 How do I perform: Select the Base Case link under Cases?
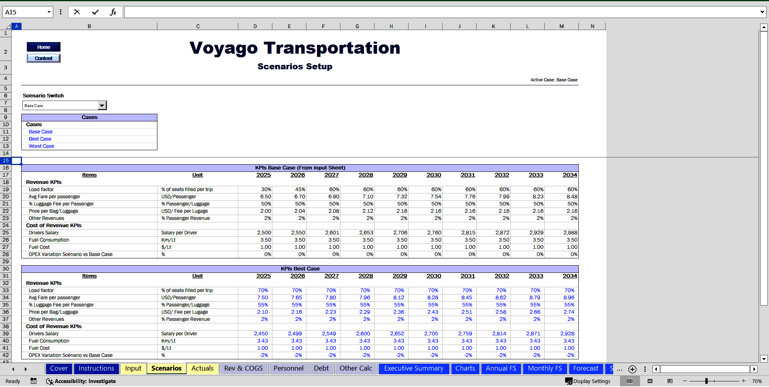[x=40, y=132]
